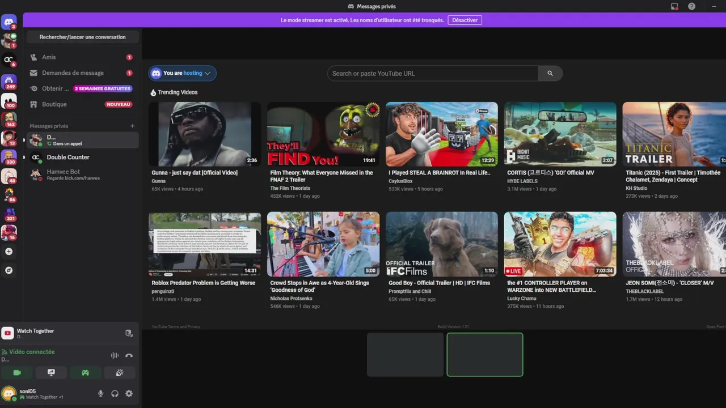Click channel name 'penguinz0'

point(163,291)
